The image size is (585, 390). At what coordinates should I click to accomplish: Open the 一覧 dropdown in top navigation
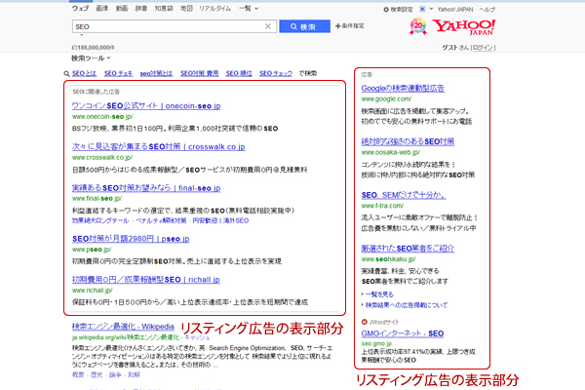point(246,8)
